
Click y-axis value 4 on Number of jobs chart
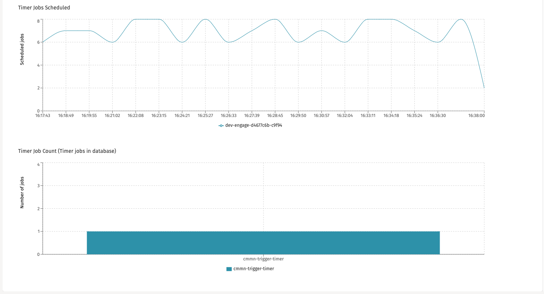coord(38,165)
